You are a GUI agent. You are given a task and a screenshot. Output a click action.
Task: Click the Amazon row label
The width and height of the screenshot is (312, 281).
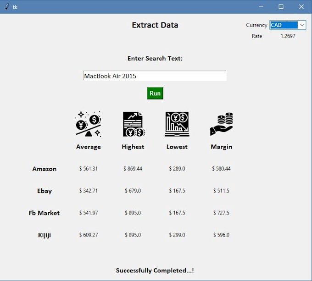pyautogui.click(x=45, y=169)
